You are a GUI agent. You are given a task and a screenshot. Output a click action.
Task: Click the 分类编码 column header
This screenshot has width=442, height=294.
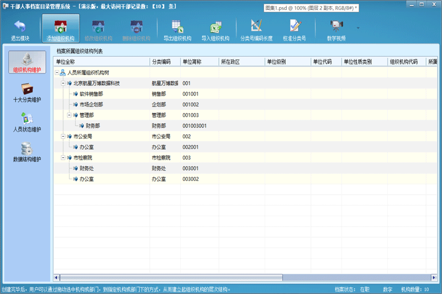165,62
